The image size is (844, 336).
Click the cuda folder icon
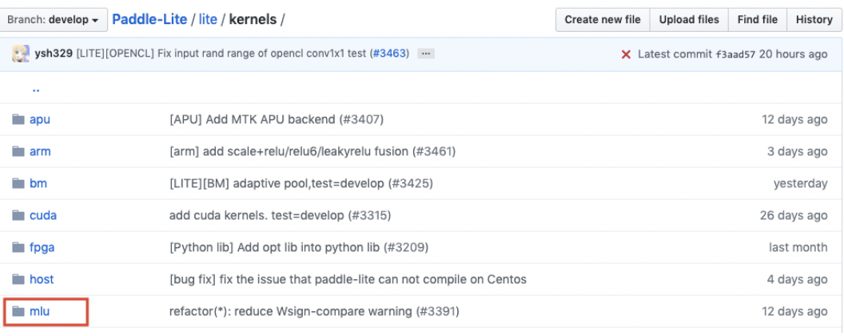[18, 215]
